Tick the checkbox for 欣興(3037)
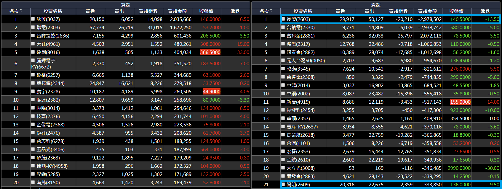This screenshot has width=502, height=189. (x=33, y=19)
